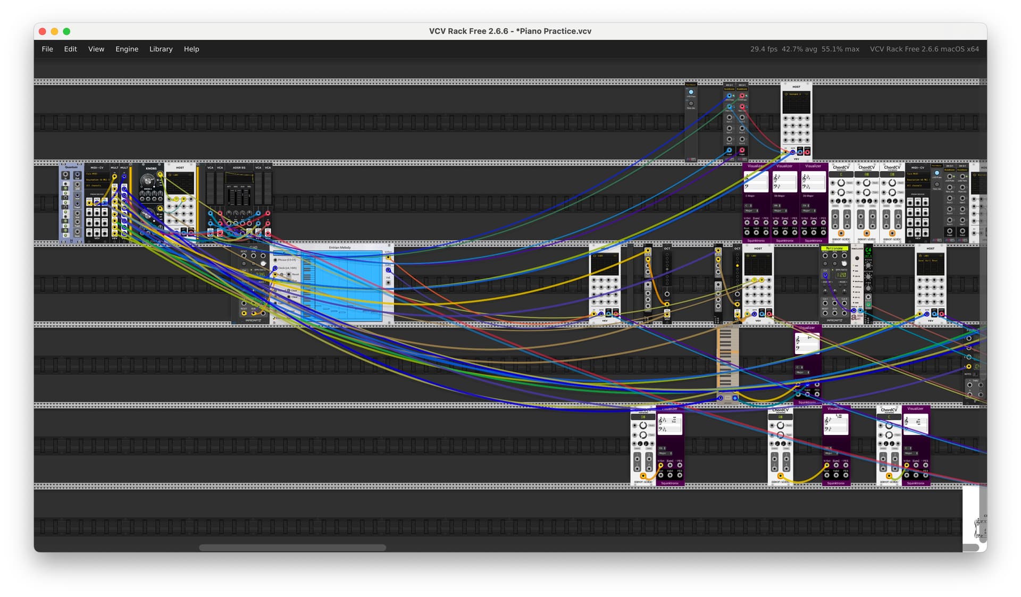
Task: Click the Entrian Melody V/Oct output jack
Action: pos(388,257)
